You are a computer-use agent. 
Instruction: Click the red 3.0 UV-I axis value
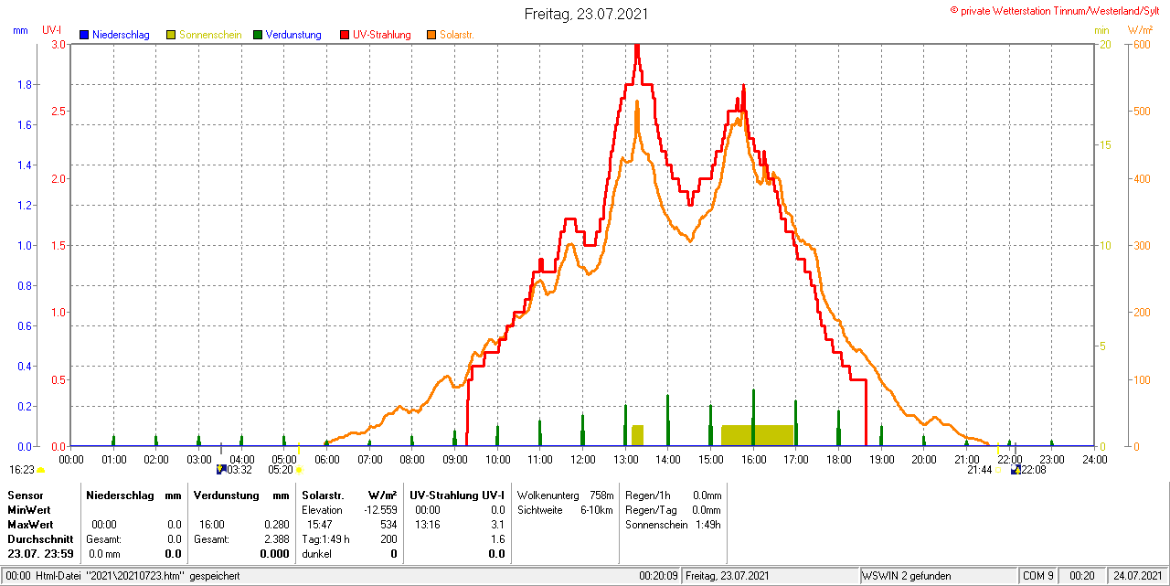58,44
